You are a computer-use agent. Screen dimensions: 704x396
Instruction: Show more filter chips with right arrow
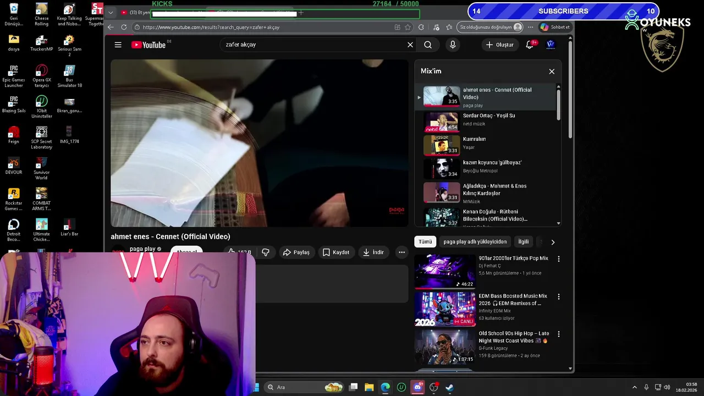(553, 242)
